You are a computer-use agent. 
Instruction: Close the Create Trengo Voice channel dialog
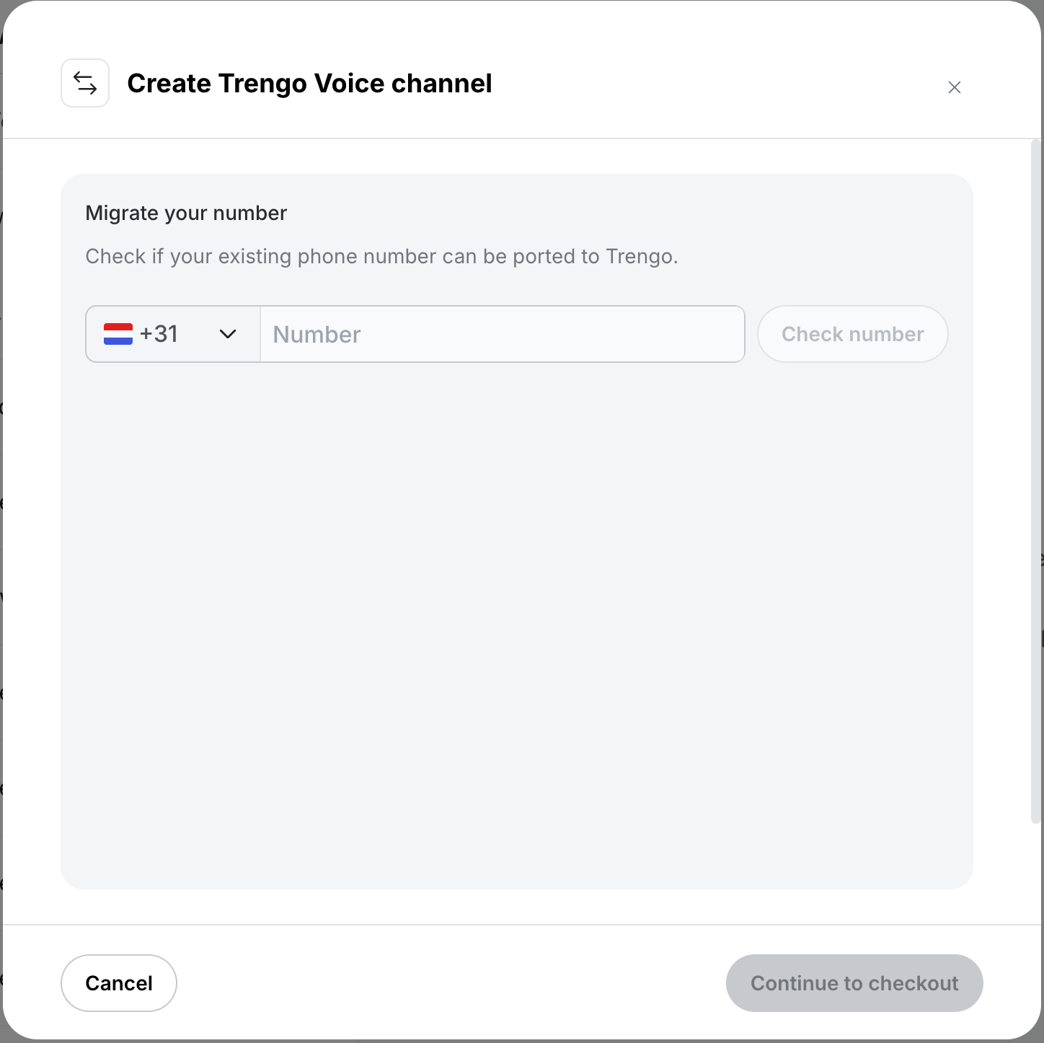point(954,87)
